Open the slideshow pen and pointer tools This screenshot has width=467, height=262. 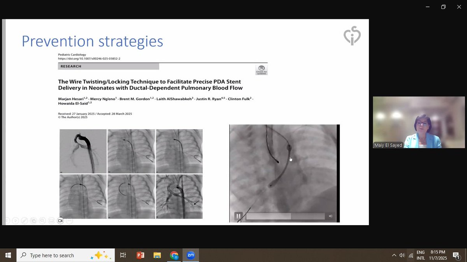(24, 221)
